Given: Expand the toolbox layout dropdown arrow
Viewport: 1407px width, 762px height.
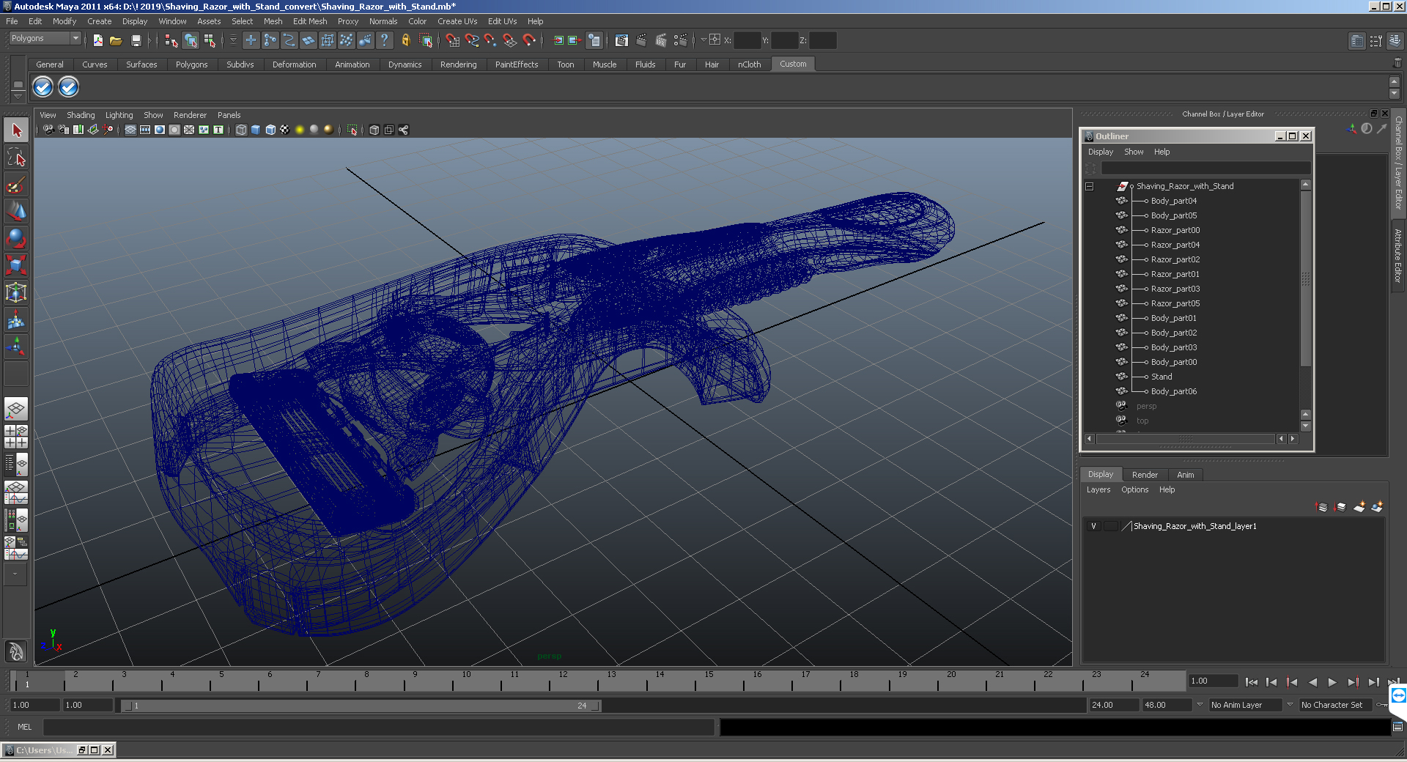Looking at the screenshot, I should click(x=15, y=574).
